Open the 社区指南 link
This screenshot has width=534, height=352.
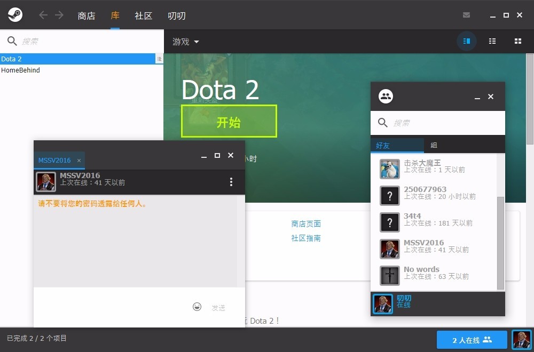306,238
